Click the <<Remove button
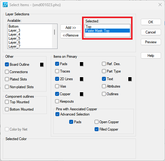 [x=71, y=35]
